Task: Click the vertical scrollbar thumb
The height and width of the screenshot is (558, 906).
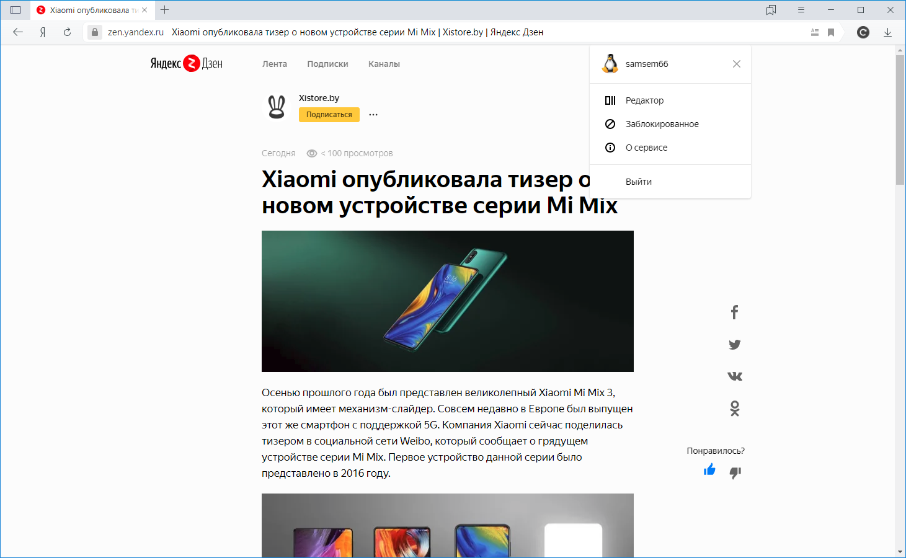Action: [x=900, y=120]
